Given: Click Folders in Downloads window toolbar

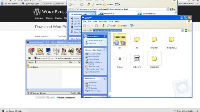Looking at the screenshot, I should click(x=108, y=4).
